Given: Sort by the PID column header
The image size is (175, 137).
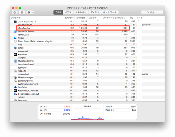Looking at the screenshot, I should point(132,18).
